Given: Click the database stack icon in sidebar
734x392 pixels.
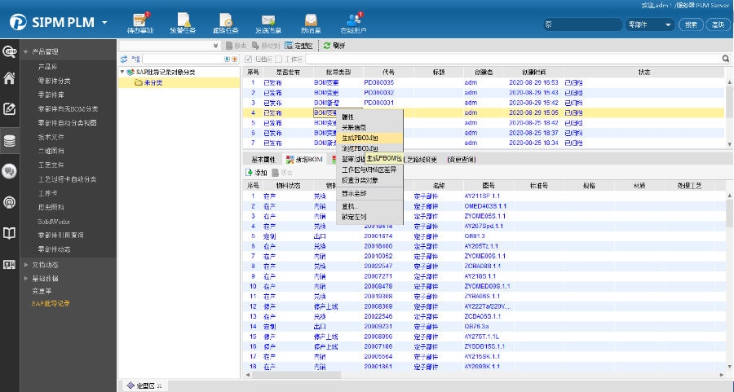Looking at the screenshot, I should pyautogui.click(x=10, y=140).
